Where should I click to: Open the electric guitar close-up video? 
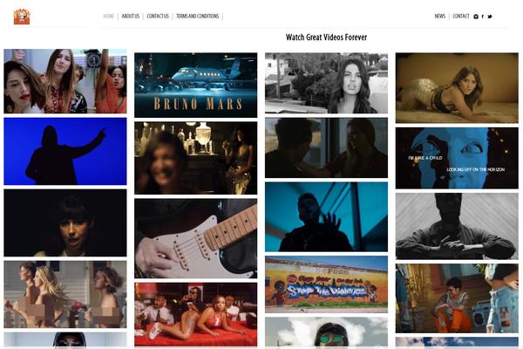tap(196, 238)
